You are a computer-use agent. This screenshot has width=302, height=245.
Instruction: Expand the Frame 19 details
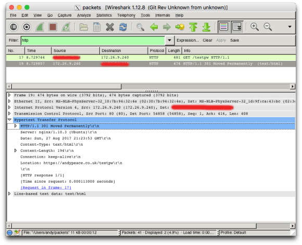(9, 95)
